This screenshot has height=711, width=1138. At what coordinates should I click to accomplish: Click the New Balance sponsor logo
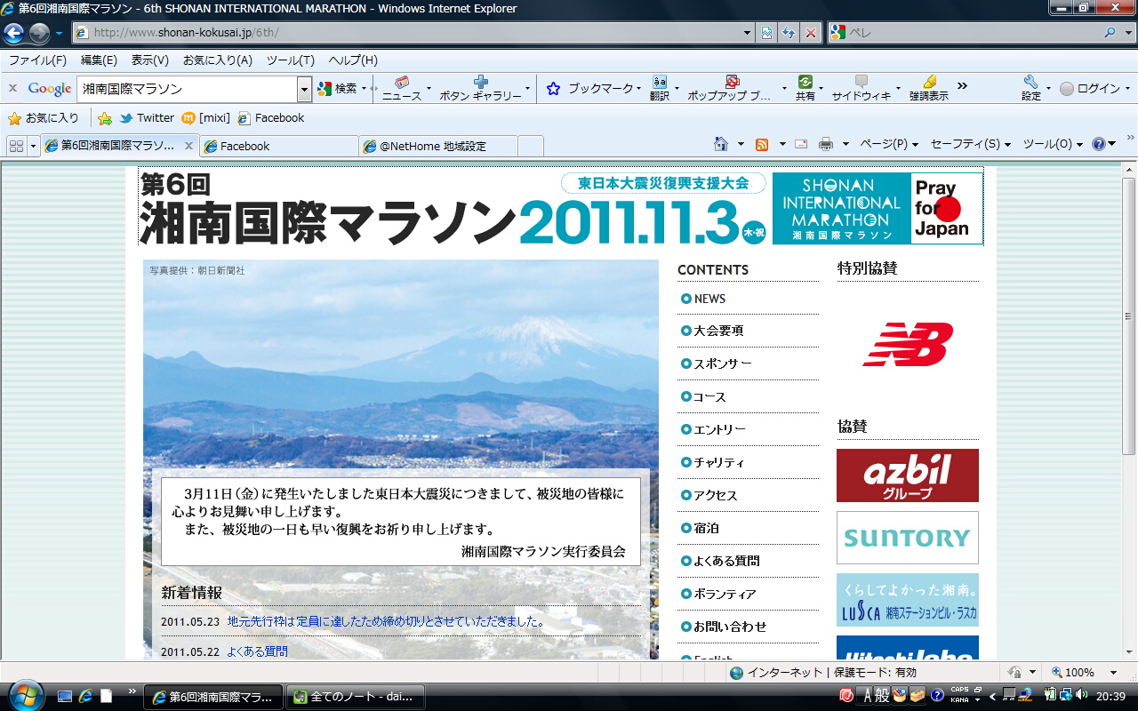[x=908, y=344]
